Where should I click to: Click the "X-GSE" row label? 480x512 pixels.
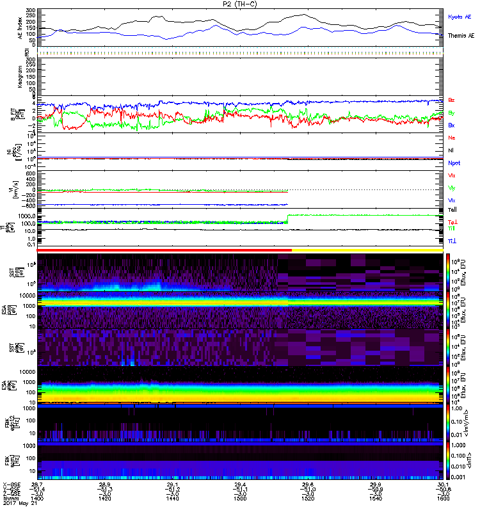point(12,484)
